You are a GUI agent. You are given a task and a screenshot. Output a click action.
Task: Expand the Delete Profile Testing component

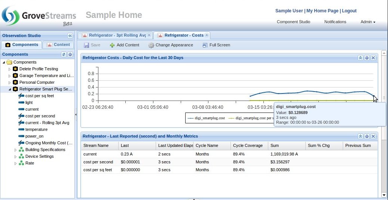[x=10, y=69]
